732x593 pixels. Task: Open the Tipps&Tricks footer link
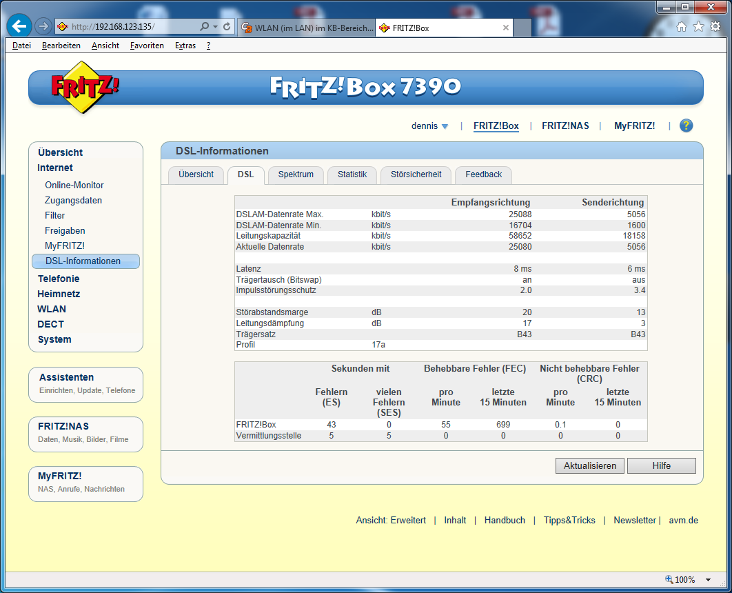[569, 520]
